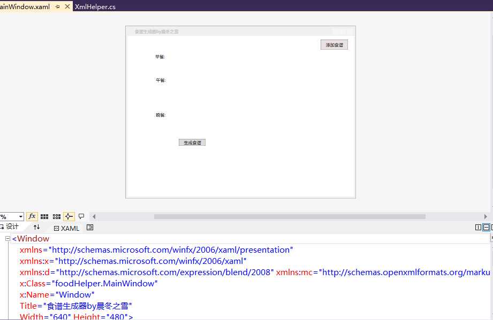Click the Title attribute line in XAML
The width and height of the screenshot is (493, 320).
click(x=76, y=306)
